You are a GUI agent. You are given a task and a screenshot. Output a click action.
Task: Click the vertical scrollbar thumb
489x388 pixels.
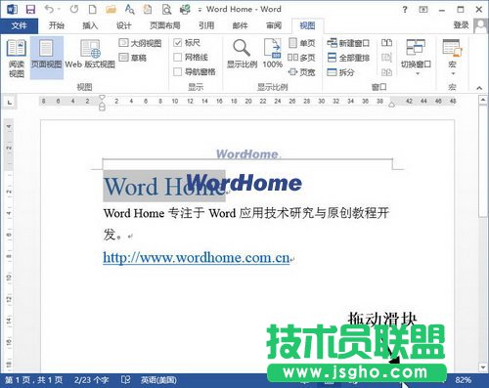click(x=483, y=161)
